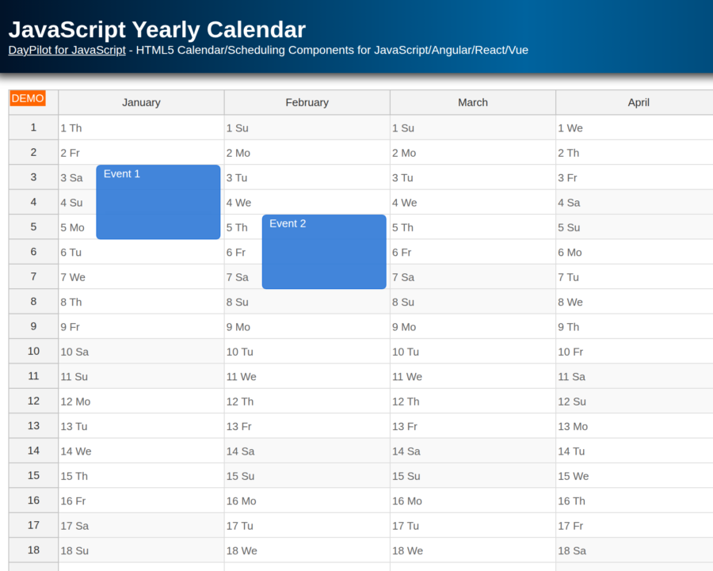Viewport: 713px width, 571px height.
Task: Click row number 18 on the left
Action: tap(33, 550)
